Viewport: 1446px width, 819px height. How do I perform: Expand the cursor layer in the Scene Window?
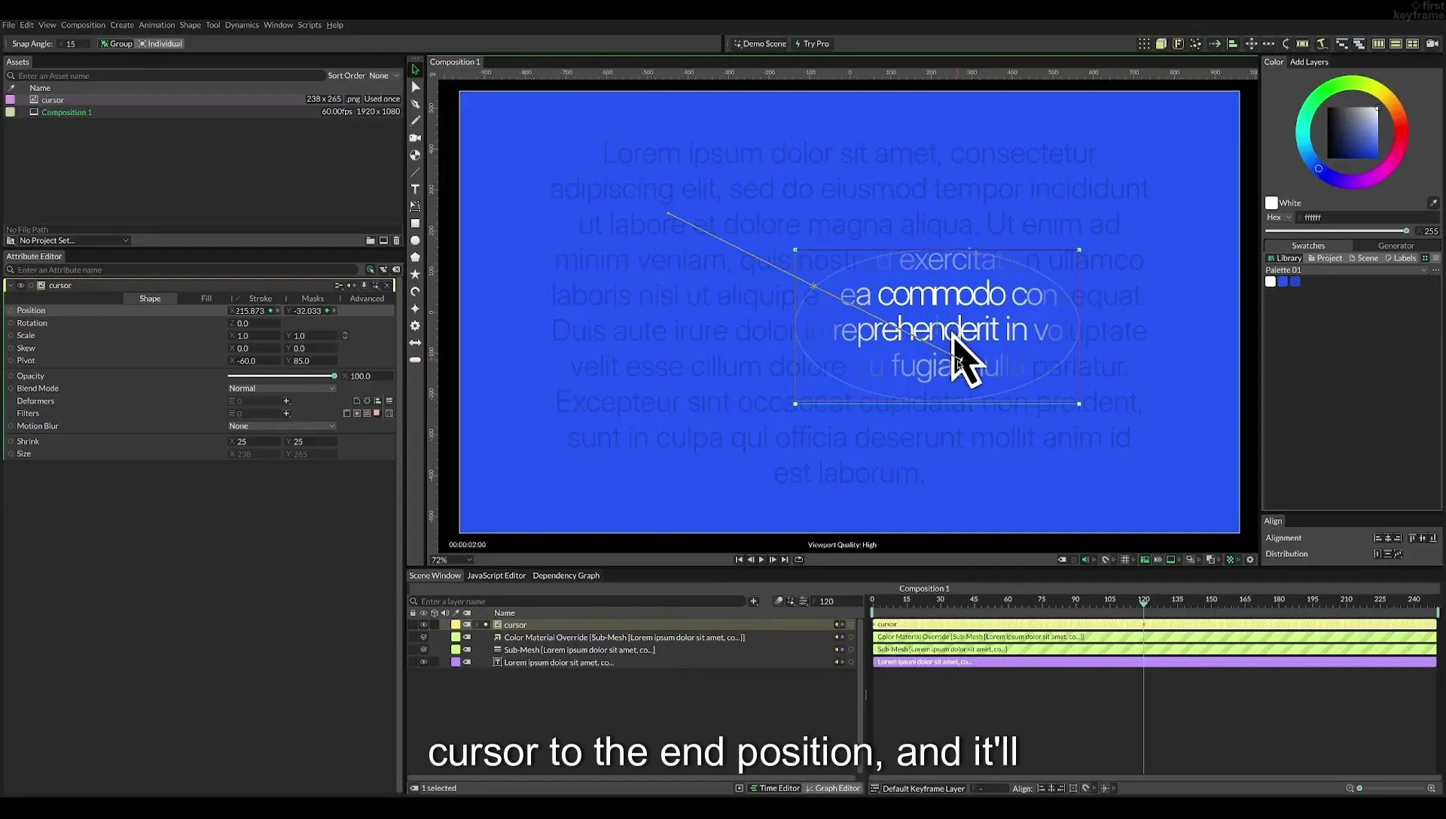click(x=477, y=625)
